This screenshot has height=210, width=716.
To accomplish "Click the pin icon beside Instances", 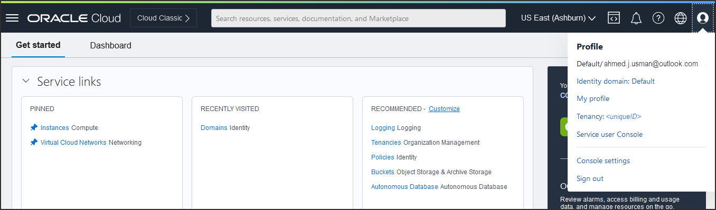I will (x=34, y=127).
